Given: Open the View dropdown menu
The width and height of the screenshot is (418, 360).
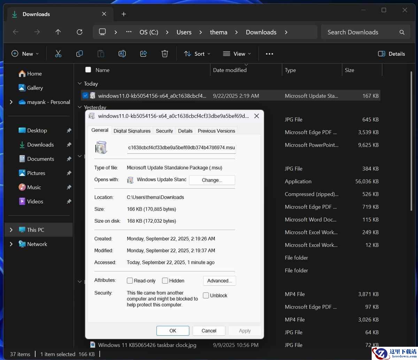Looking at the screenshot, I should (237, 54).
